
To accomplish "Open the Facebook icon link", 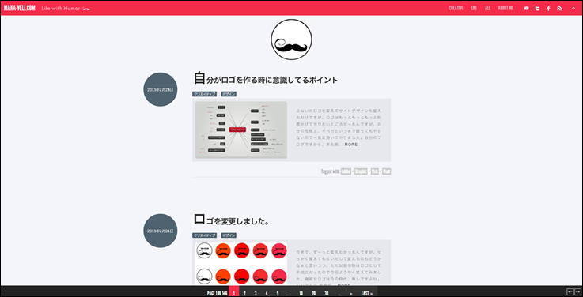I will click(548, 8).
